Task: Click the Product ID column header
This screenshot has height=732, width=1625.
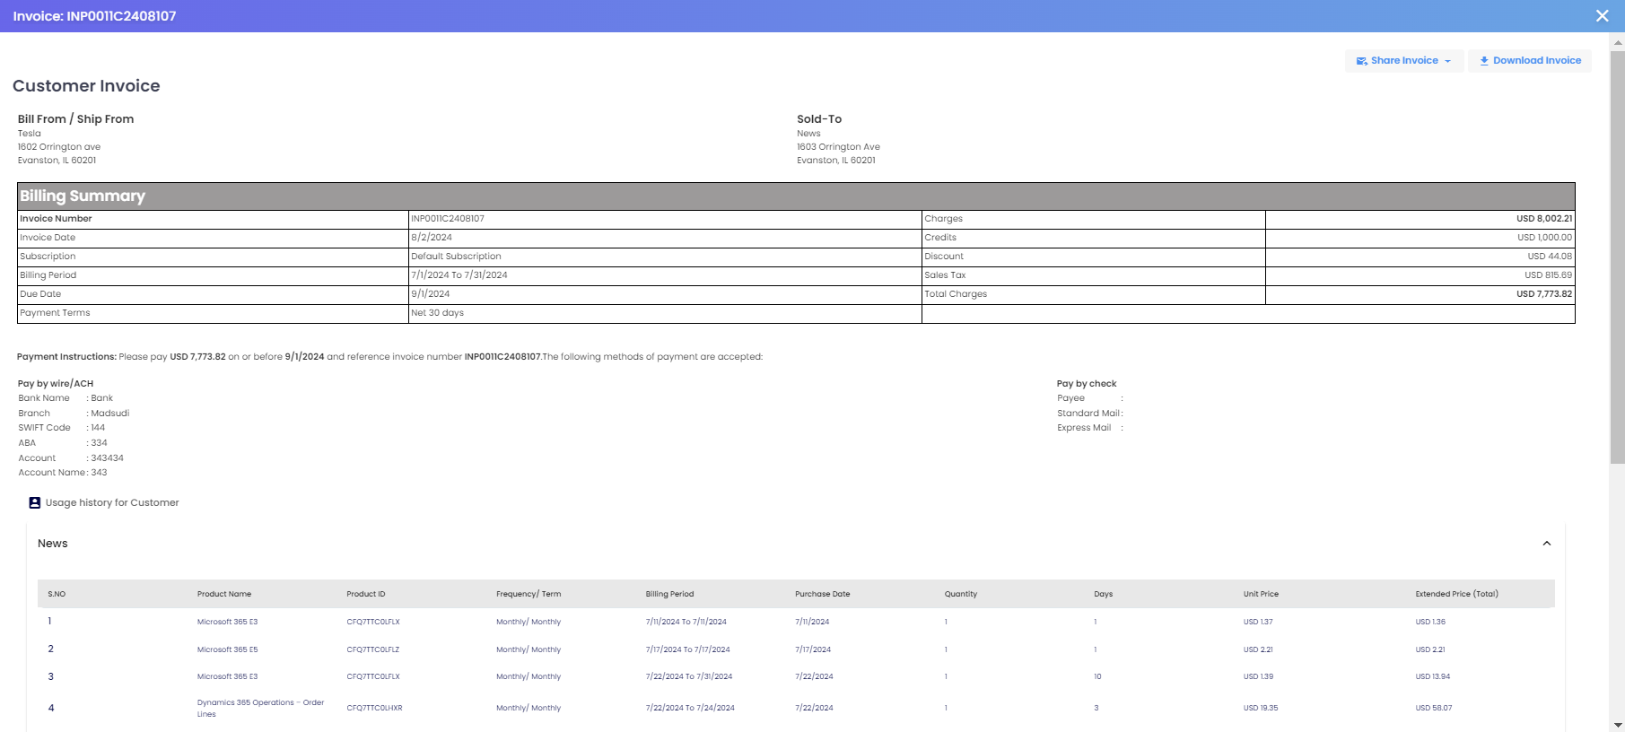Action: pos(366,594)
